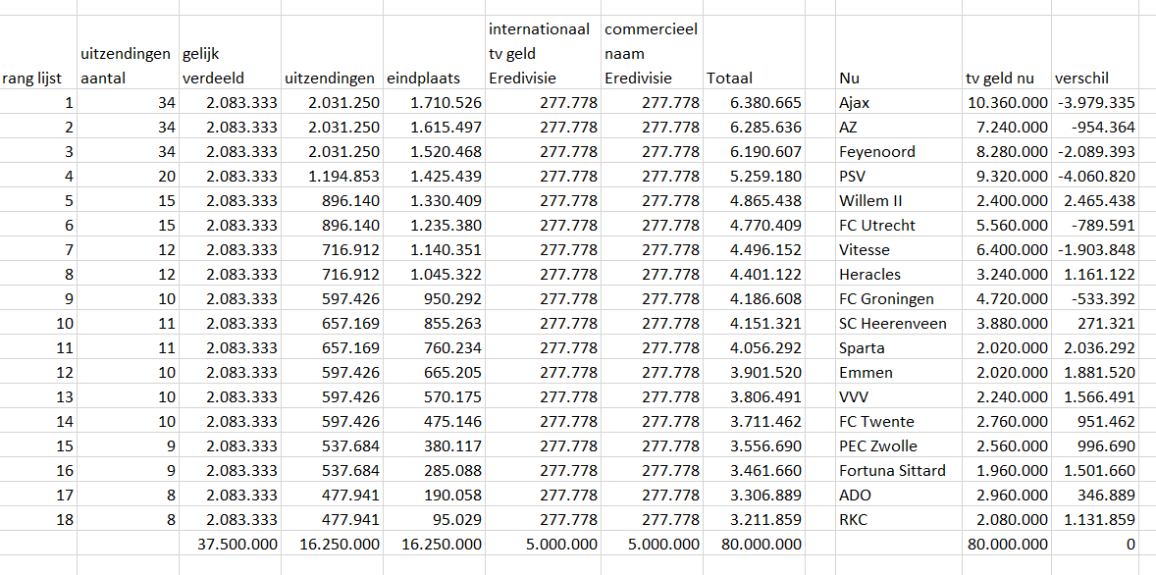1156x575 pixels.
Task: Select the "rang lijst" header cell
Action: tap(38, 53)
